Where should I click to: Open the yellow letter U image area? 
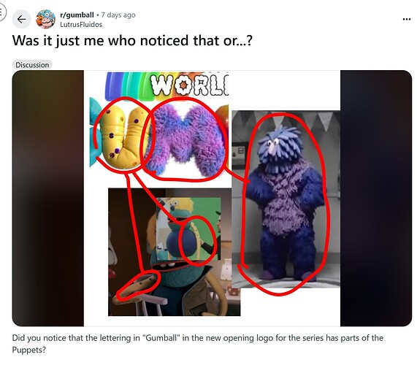click(x=121, y=137)
